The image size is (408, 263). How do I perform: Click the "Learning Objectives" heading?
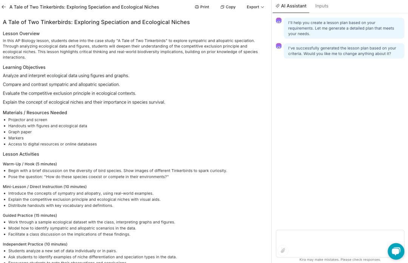tap(24, 67)
